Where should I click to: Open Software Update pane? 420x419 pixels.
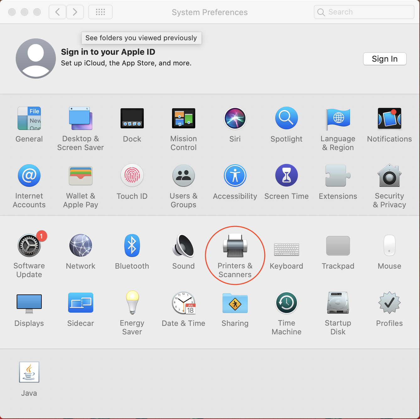[x=29, y=245]
